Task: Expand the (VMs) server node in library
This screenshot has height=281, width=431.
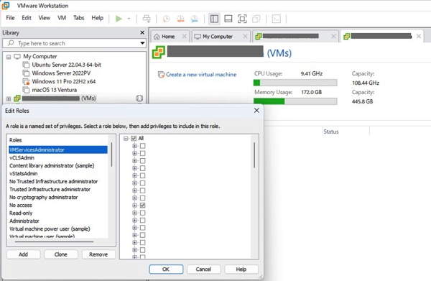Action: [9, 98]
